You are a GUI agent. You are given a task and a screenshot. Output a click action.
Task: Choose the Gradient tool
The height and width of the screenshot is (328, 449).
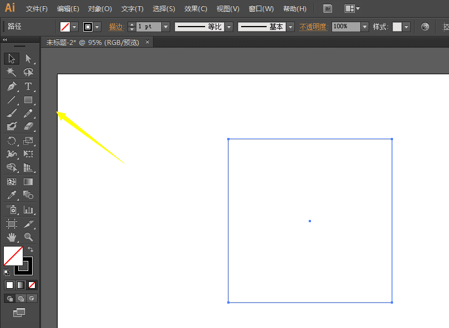(x=28, y=182)
